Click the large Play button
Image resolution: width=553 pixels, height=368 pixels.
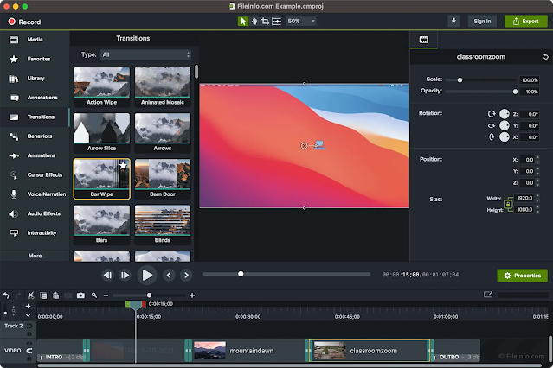click(x=147, y=275)
